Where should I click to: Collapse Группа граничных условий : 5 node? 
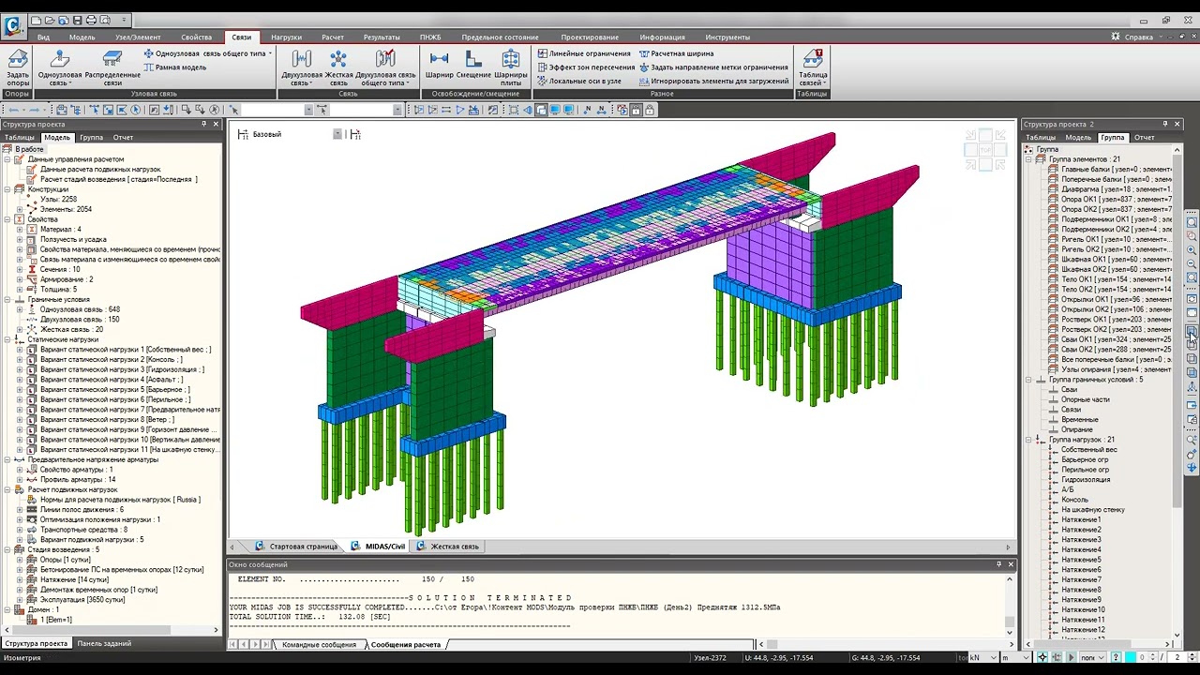pyautogui.click(x=1028, y=380)
